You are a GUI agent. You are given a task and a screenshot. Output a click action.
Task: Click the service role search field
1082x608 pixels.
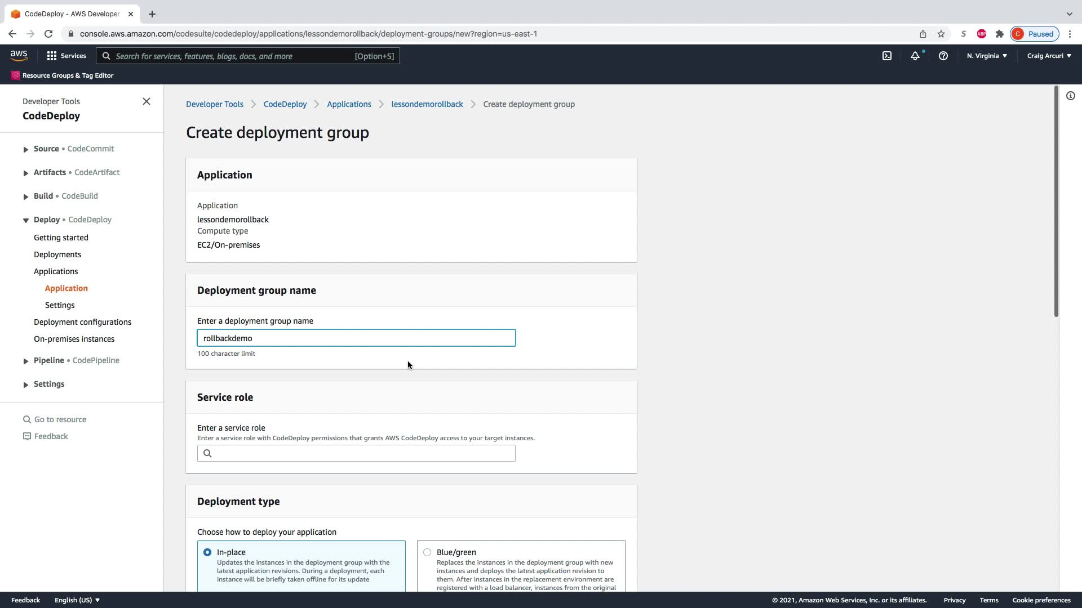356,453
